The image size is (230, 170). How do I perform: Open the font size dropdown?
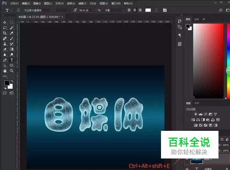coord(94,10)
